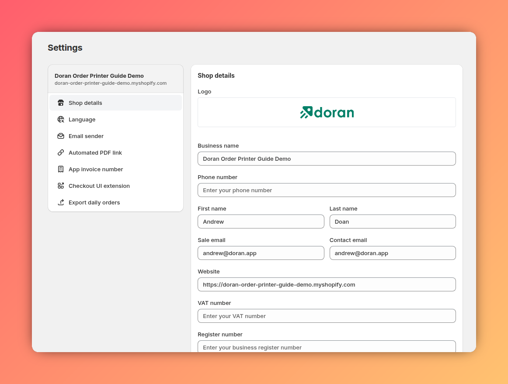Click the Language globe icon
This screenshot has width=508, height=384.
coord(61,119)
